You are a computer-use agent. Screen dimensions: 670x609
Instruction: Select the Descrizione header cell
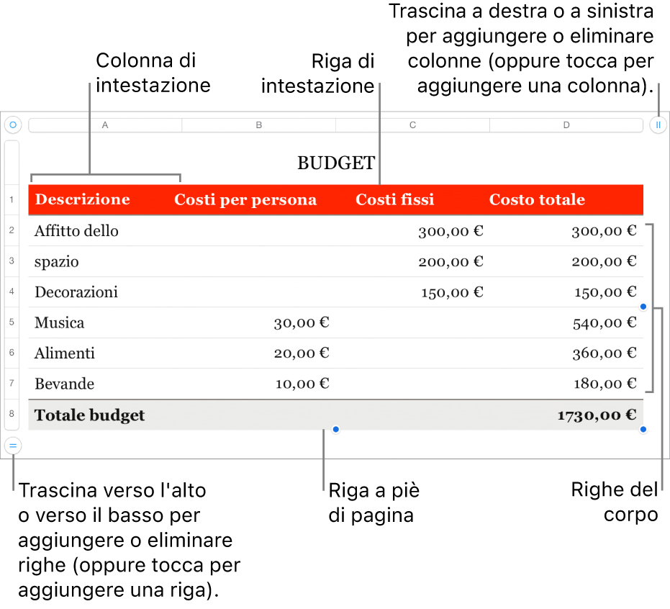point(83,200)
